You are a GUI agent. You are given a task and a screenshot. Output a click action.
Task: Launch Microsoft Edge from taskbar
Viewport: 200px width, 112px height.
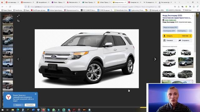[x=18, y=110]
